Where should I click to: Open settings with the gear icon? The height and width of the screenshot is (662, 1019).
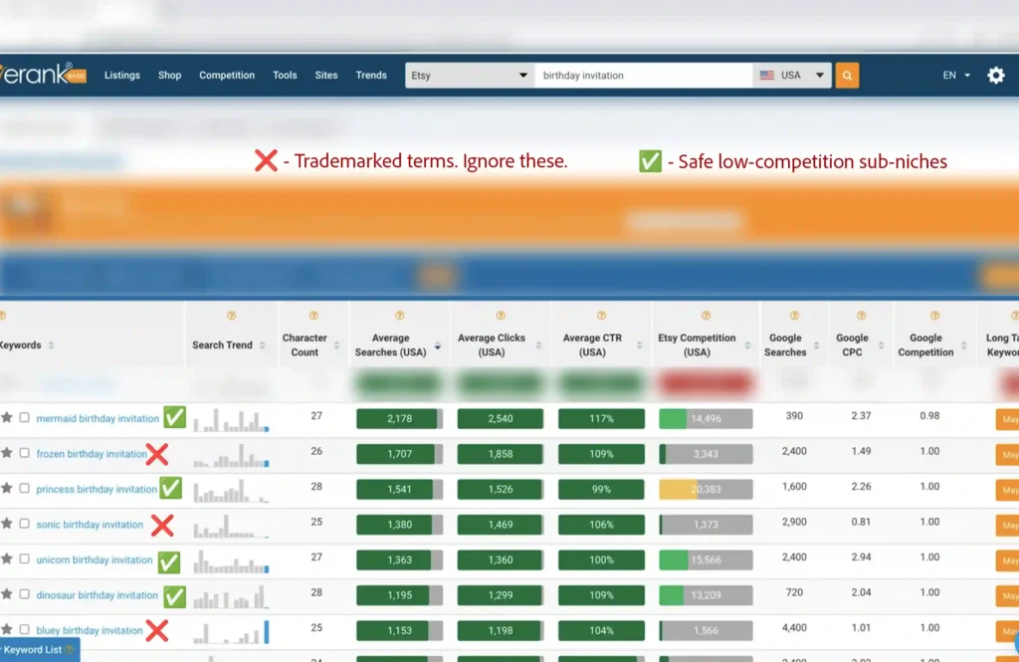pyautogui.click(x=995, y=76)
